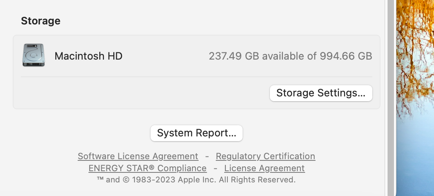Click the window's vertical scrollbar track
This screenshot has width=434, height=196.
click(x=391, y=98)
